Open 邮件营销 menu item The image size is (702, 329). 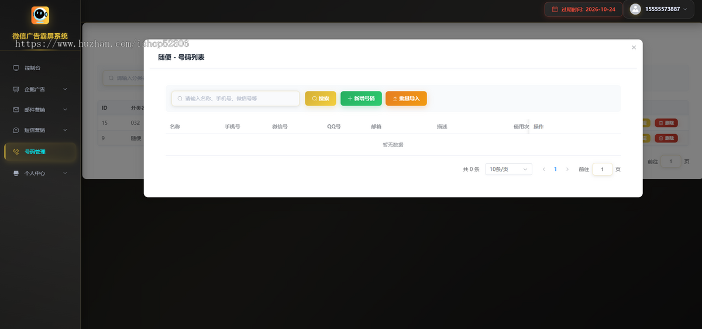[x=40, y=110]
